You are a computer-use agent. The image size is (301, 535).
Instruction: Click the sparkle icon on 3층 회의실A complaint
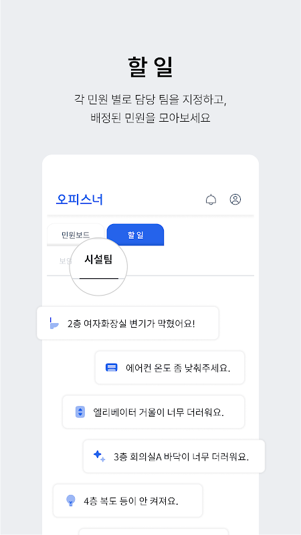(99, 456)
